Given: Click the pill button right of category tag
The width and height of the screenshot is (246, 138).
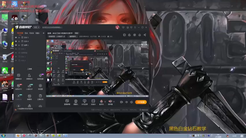Looking at the screenshot, I should click(73, 36).
